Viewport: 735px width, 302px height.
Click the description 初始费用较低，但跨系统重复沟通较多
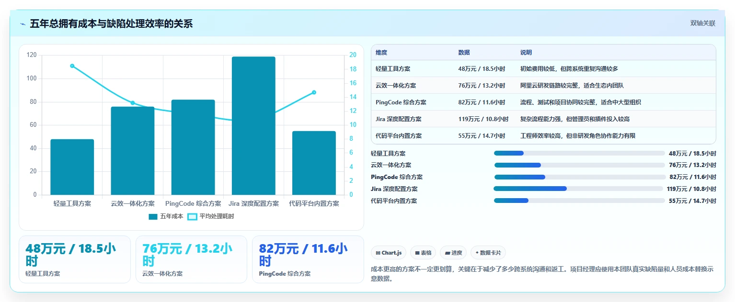pos(569,69)
